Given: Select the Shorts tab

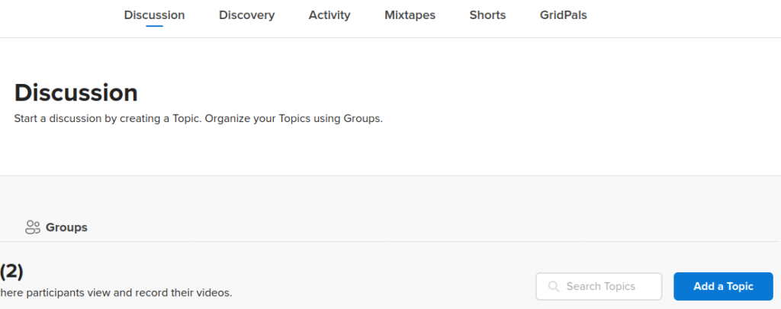Looking at the screenshot, I should 487,15.
